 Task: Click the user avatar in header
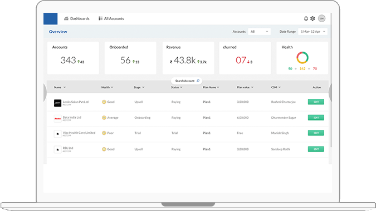tap(321, 18)
